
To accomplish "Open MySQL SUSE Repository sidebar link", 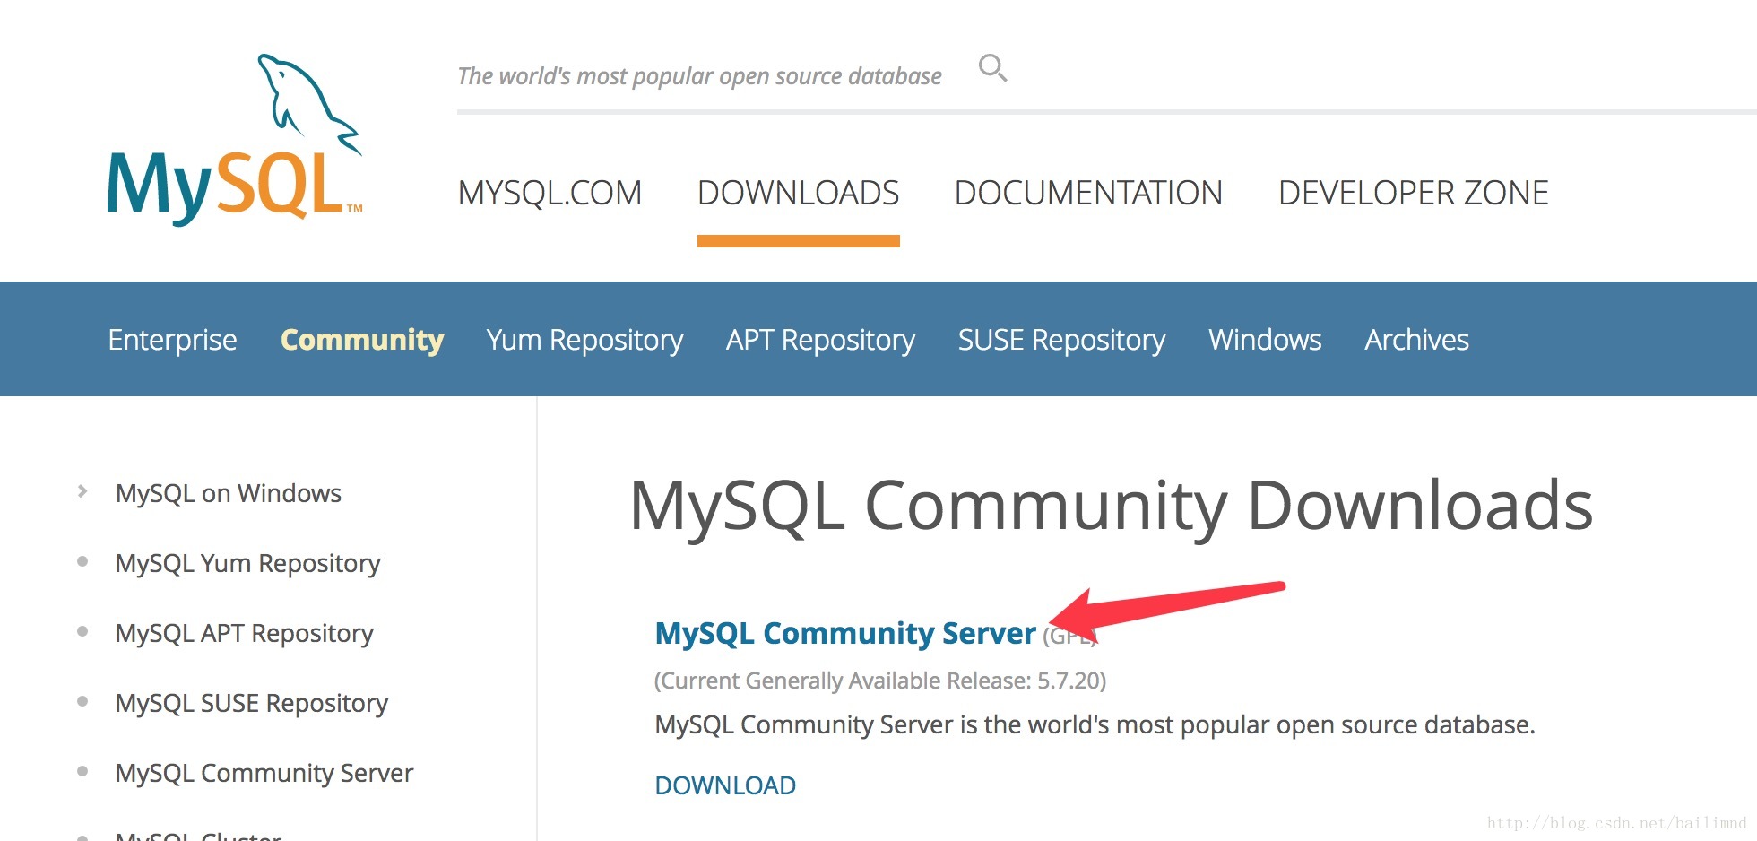I will (251, 704).
